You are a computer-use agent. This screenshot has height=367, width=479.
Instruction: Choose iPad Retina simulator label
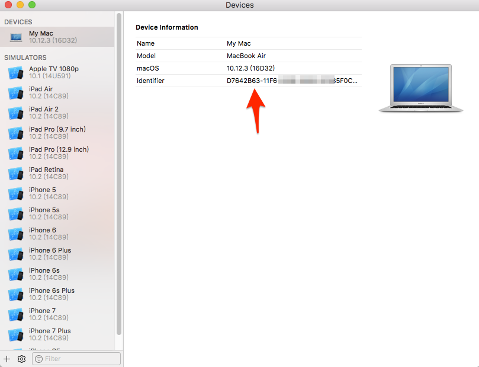[x=46, y=170]
